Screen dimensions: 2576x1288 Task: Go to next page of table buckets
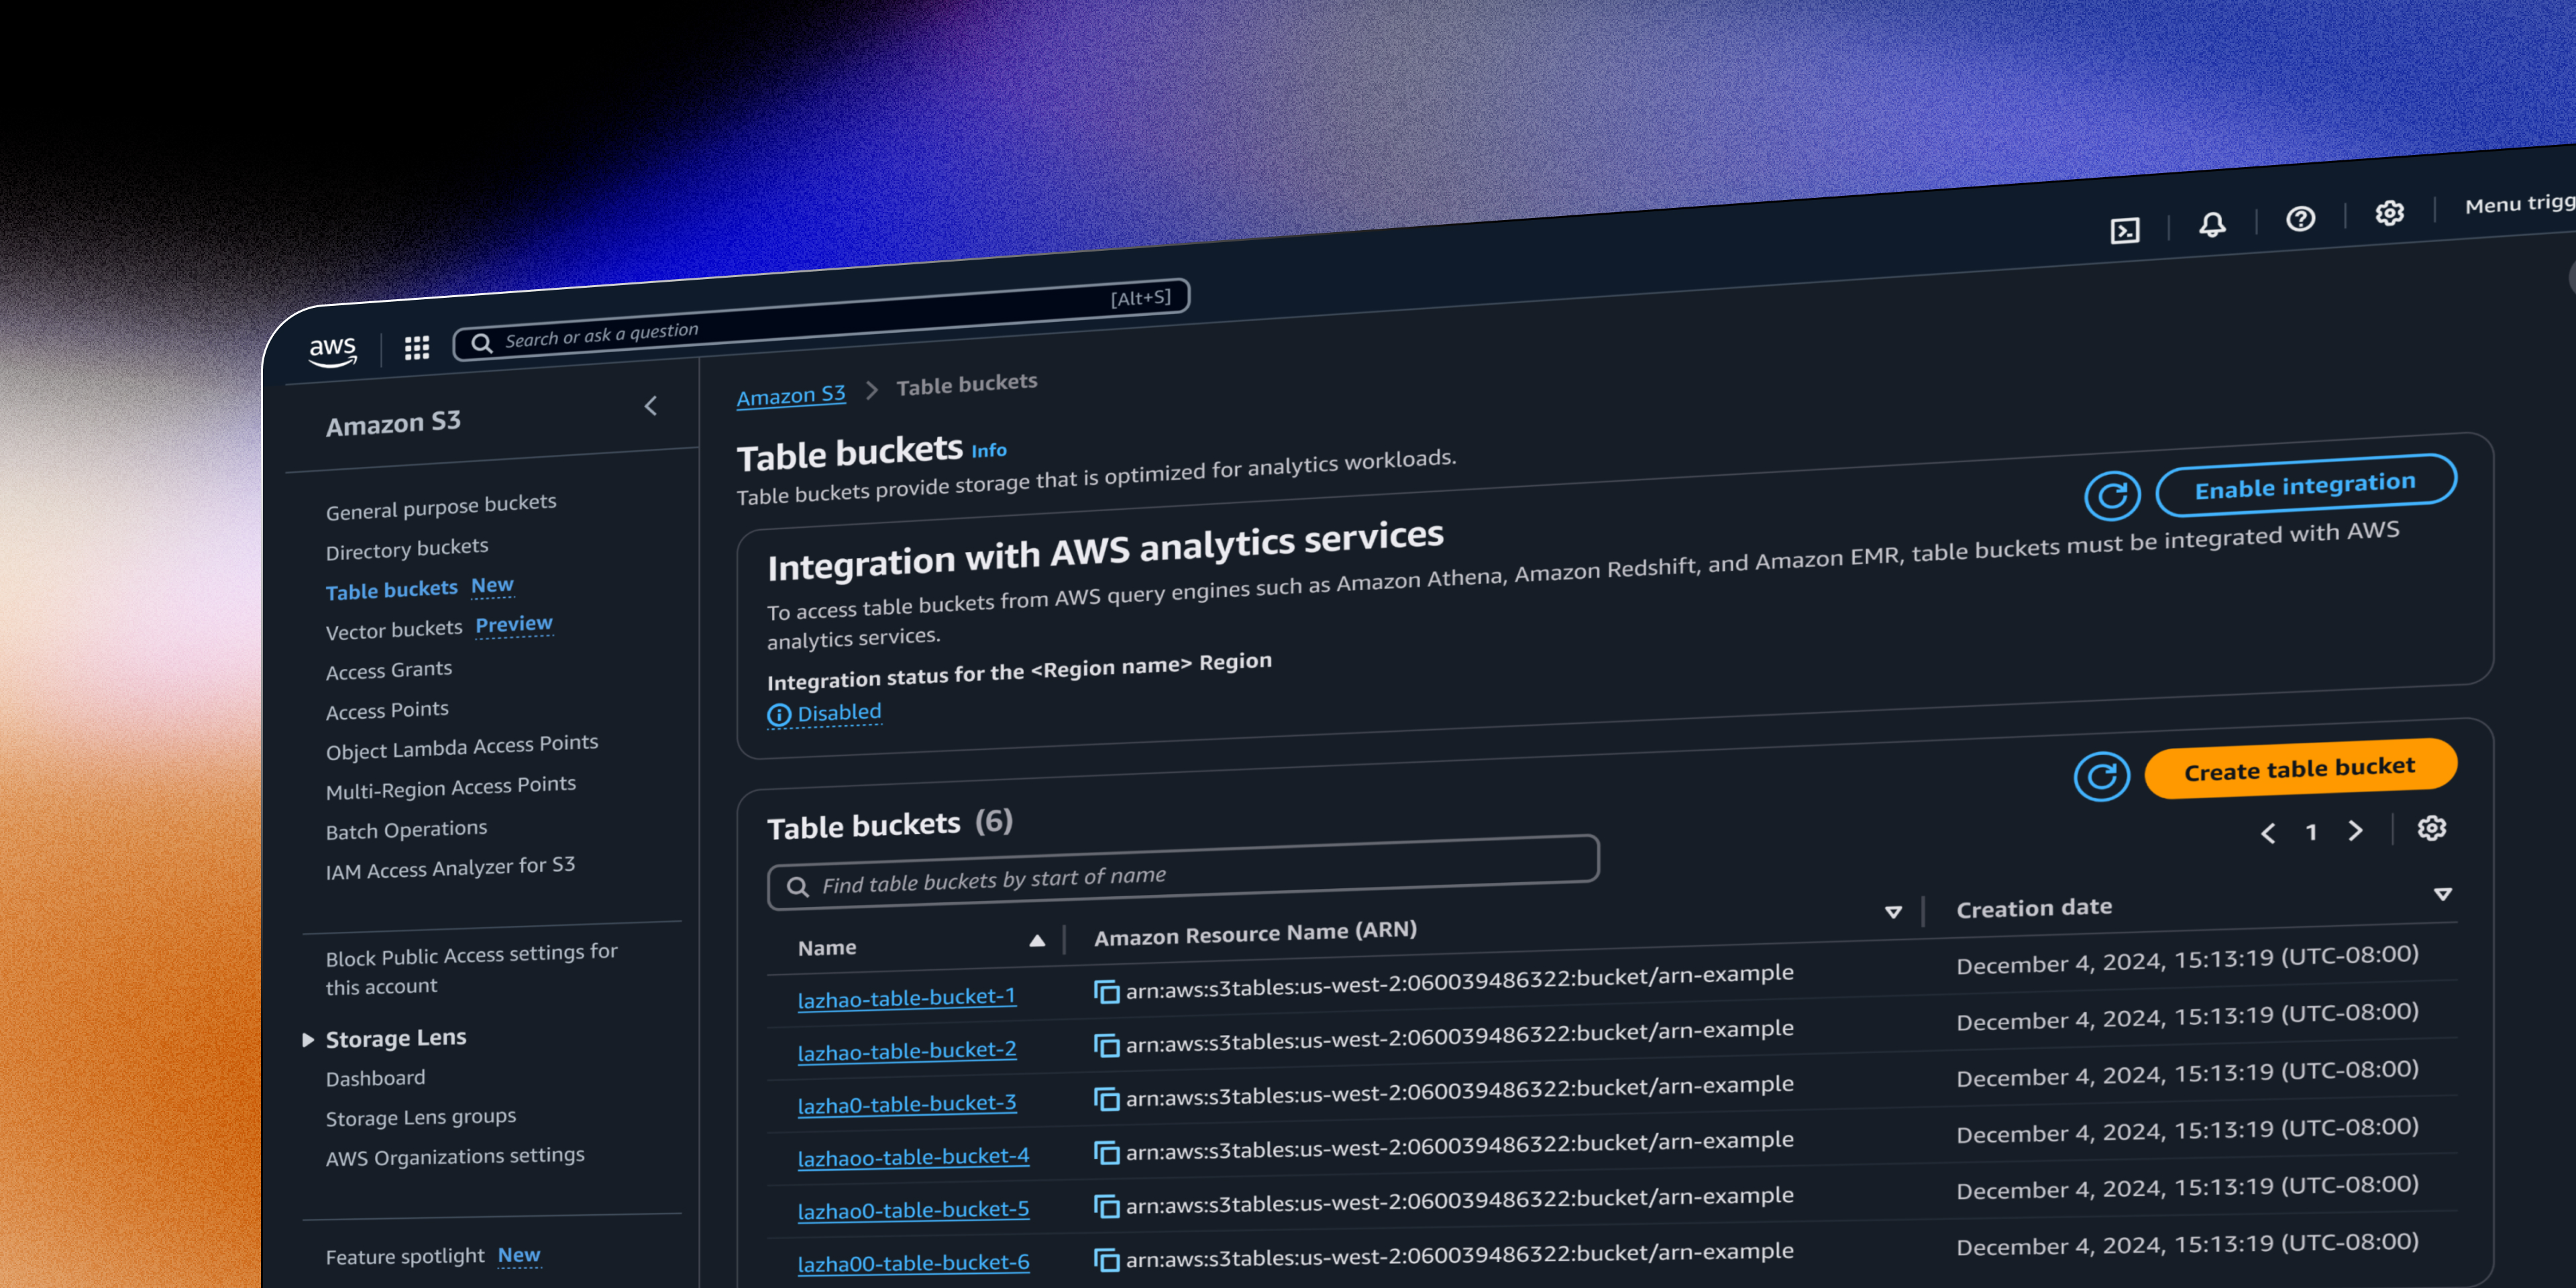click(x=2355, y=831)
